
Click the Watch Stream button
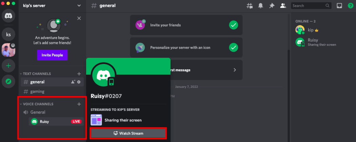click(128, 133)
